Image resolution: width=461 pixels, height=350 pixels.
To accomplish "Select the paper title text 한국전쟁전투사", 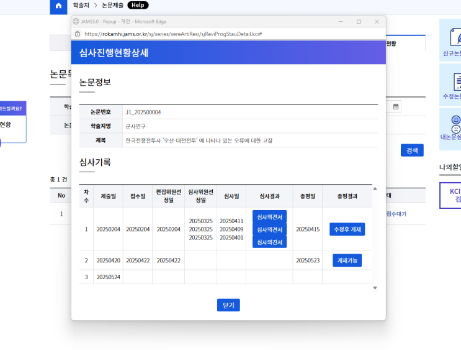I will (199, 140).
